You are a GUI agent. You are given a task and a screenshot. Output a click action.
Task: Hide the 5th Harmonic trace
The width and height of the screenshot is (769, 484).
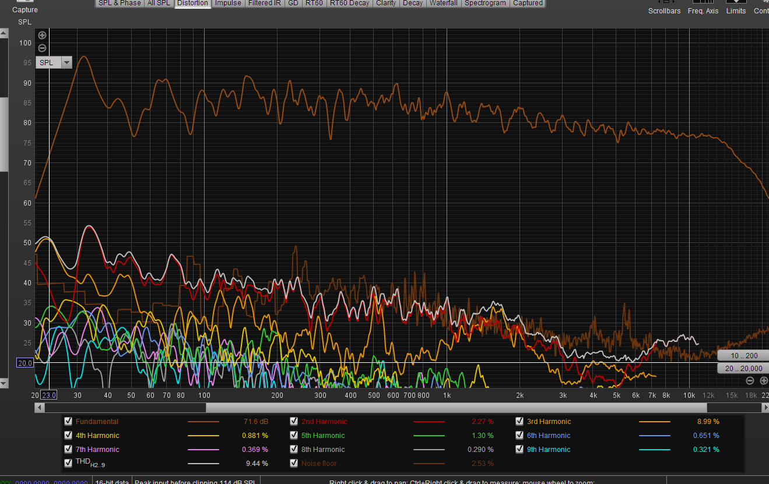click(x=294, y=435)
